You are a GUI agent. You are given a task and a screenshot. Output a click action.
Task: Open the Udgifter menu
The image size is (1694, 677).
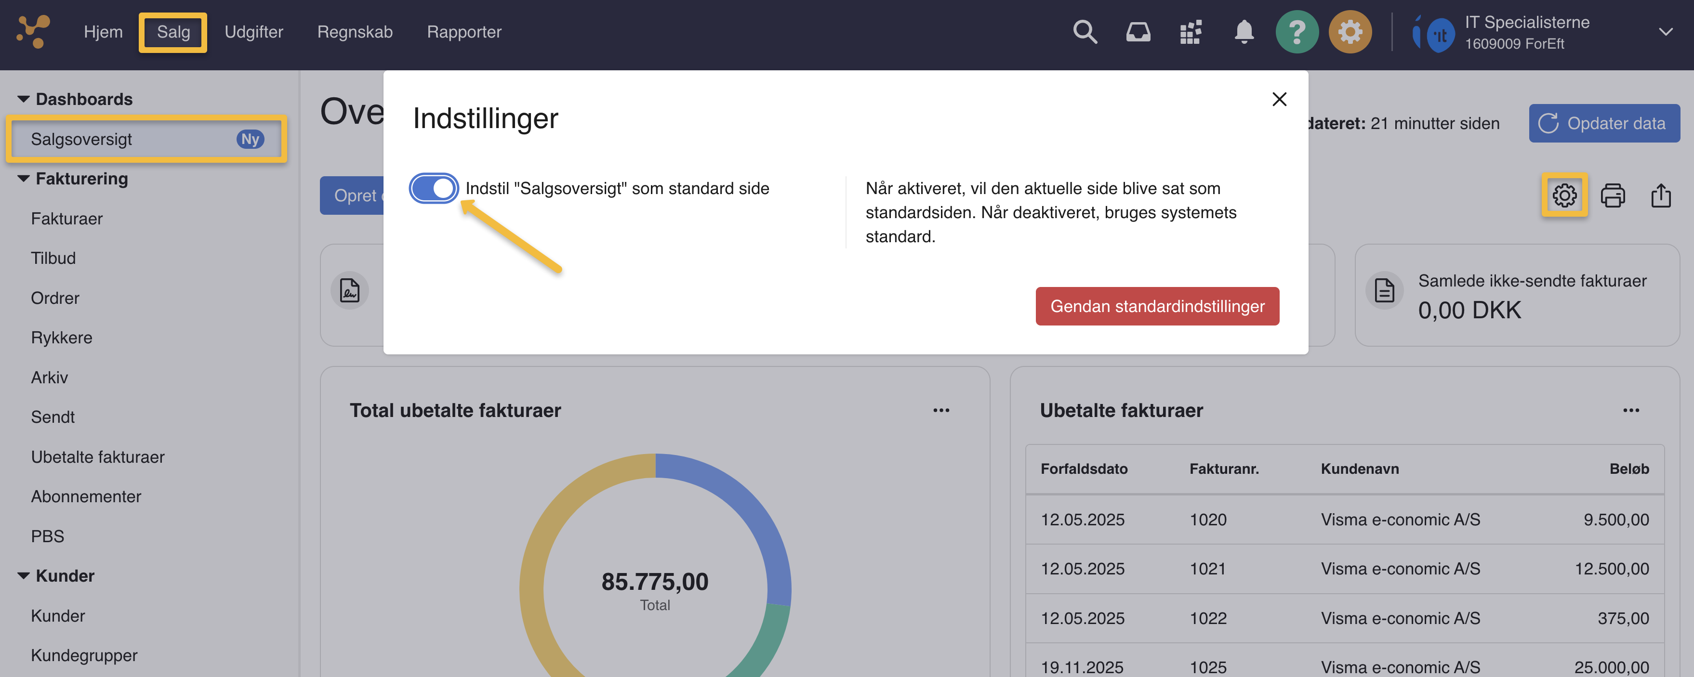point(253,32)
